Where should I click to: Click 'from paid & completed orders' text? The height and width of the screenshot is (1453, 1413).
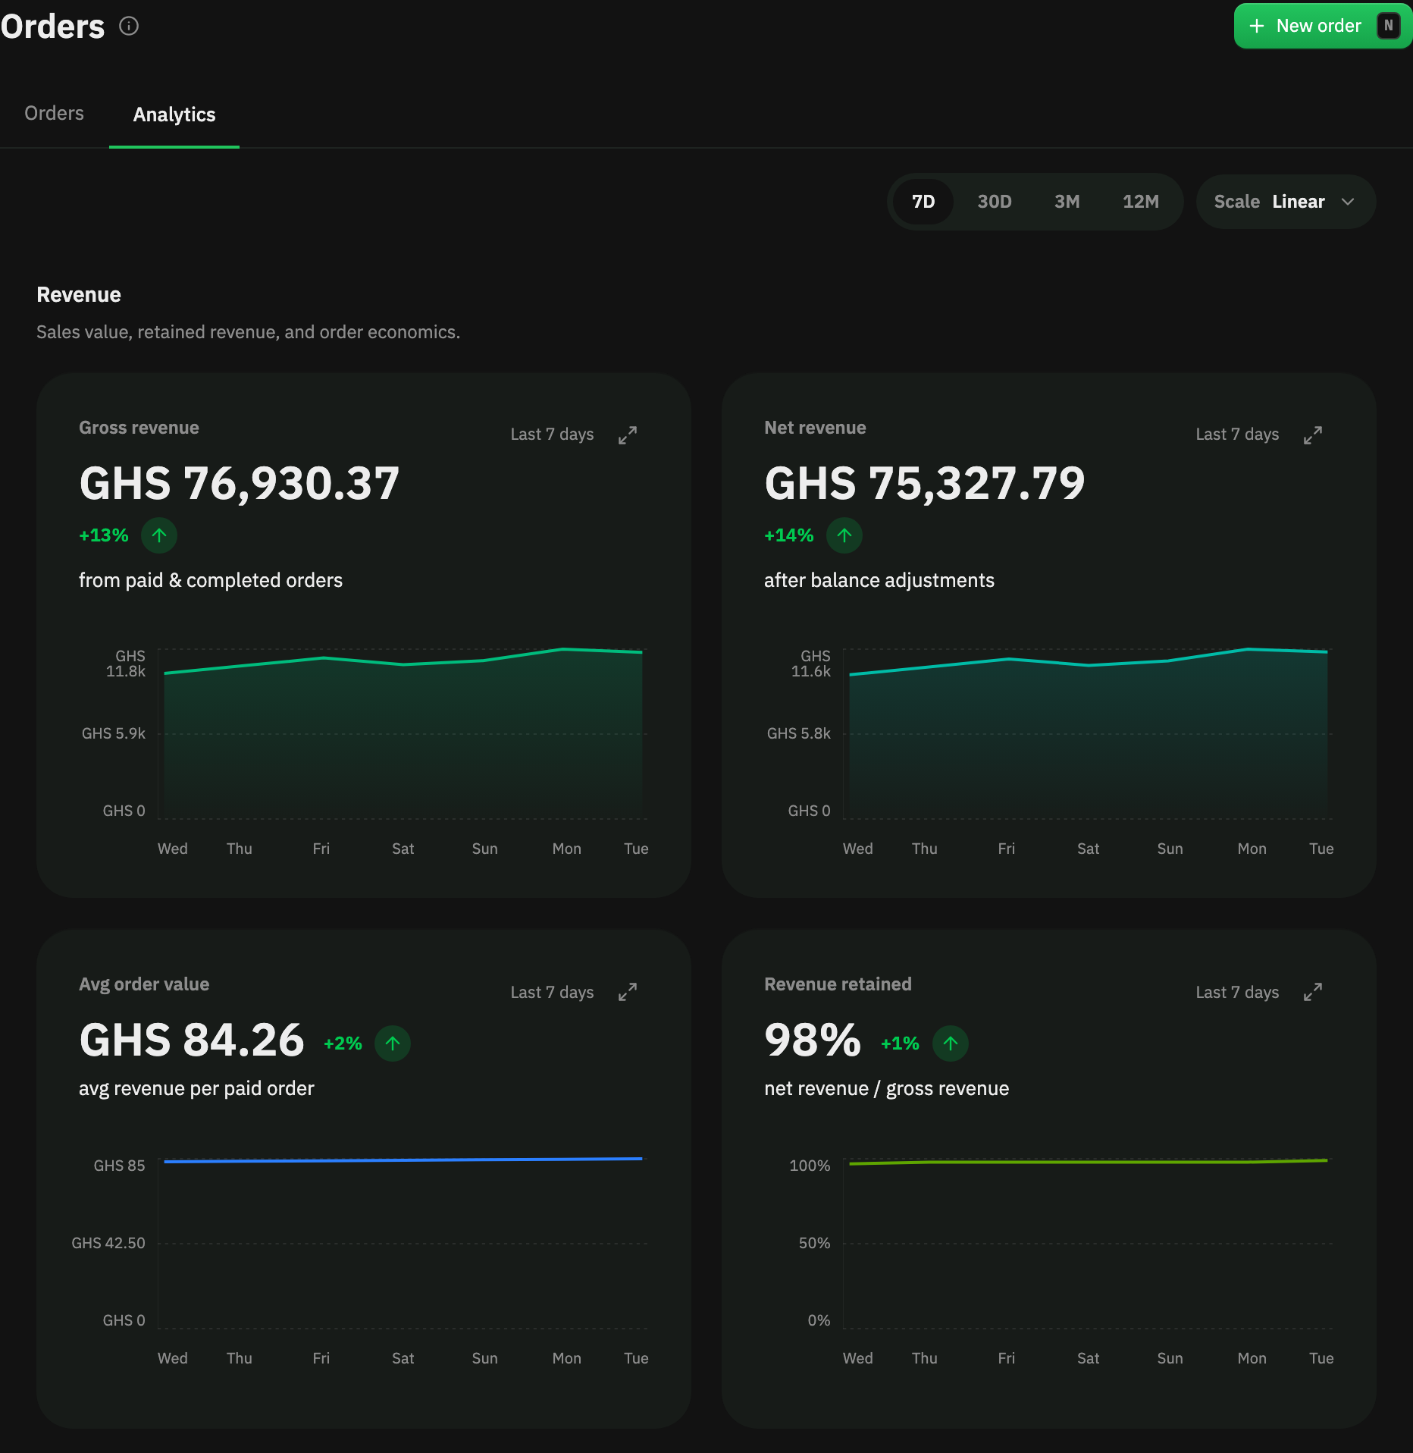(x=211, y=580)
